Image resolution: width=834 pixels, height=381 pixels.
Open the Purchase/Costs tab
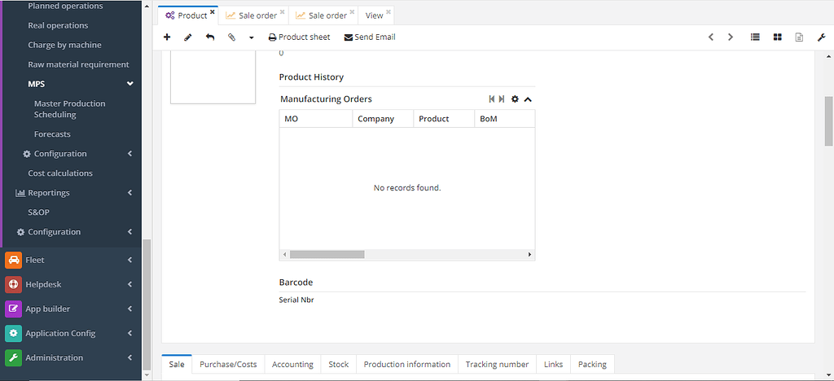(228, 365)
